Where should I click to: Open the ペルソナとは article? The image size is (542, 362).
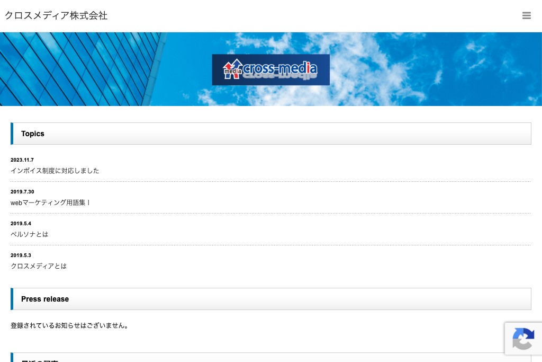tap(30, 234)
